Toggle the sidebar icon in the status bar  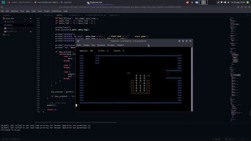pyautogui.click(x=4, y=139)
